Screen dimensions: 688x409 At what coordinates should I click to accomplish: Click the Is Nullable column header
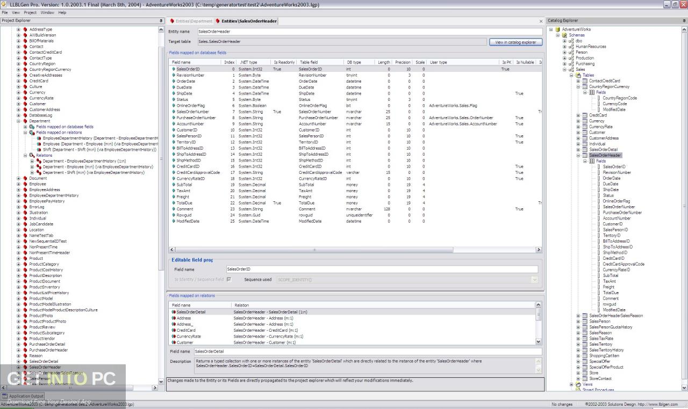coord(525,62)
